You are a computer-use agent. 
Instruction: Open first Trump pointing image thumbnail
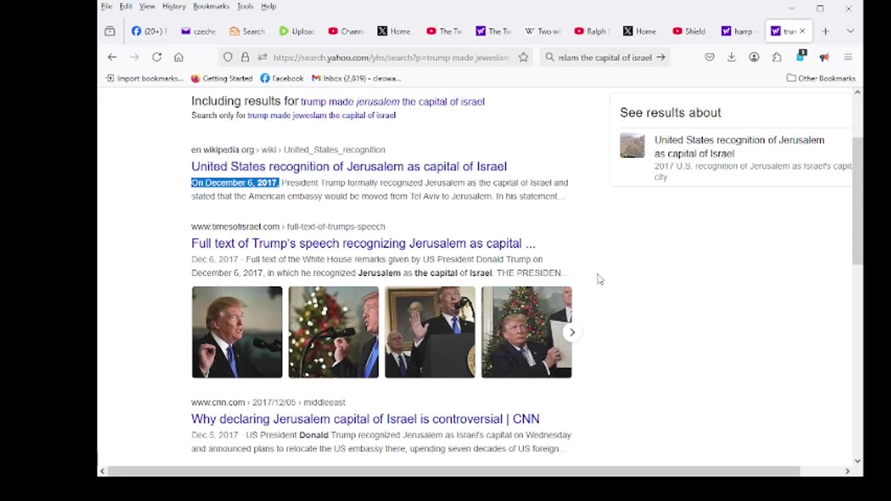coord(237,332)
